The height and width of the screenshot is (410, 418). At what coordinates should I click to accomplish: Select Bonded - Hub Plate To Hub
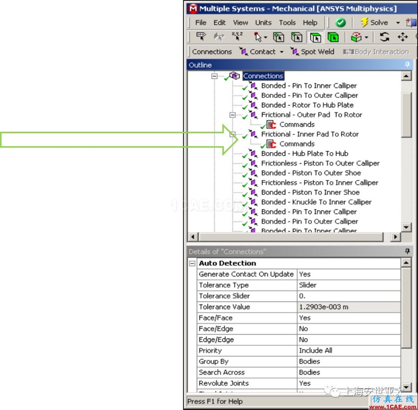(305, 153)
